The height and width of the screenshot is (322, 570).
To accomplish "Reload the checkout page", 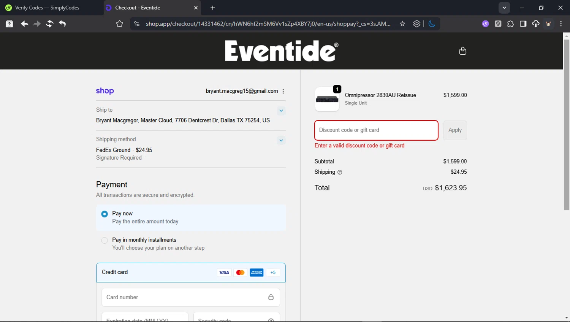I will 49,24.
